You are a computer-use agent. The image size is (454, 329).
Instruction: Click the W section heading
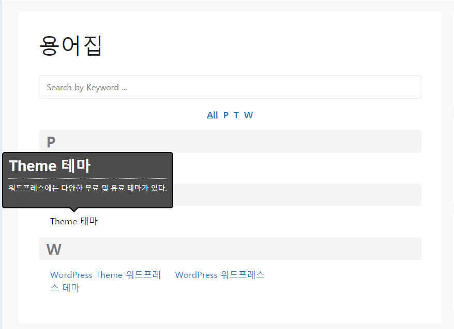[54, 249]
